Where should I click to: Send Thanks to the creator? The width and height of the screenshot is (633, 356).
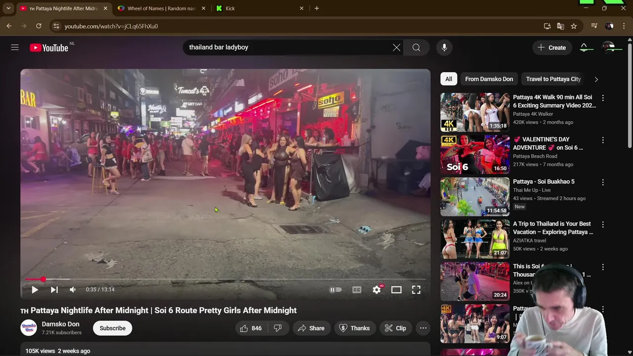(x=355, y=328)
